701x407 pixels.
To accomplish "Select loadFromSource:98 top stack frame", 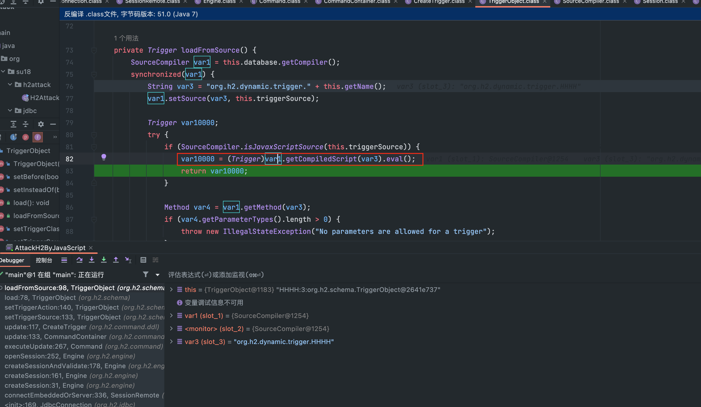I will (82, 288).
